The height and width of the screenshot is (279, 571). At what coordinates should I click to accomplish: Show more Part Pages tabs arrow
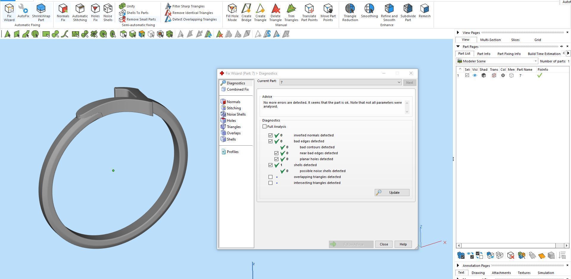coord(568,53)
